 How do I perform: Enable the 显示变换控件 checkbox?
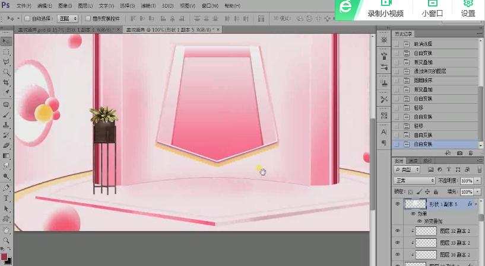click(88, 18)
